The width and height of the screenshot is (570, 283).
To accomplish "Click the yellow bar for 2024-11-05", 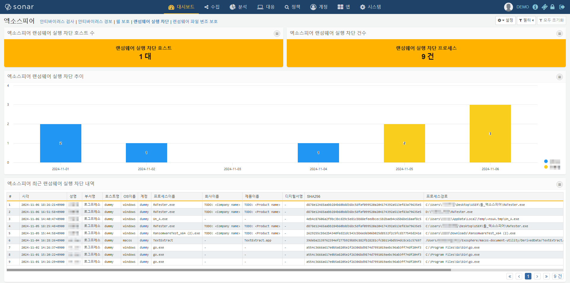I will [x=404, y=143].
